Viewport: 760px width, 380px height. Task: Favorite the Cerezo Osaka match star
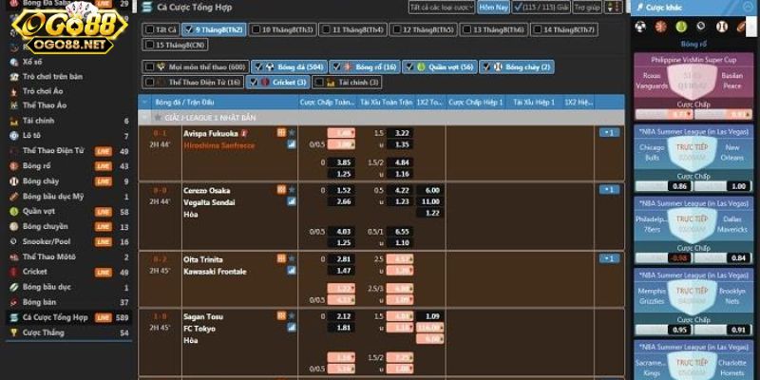[292, 189]
